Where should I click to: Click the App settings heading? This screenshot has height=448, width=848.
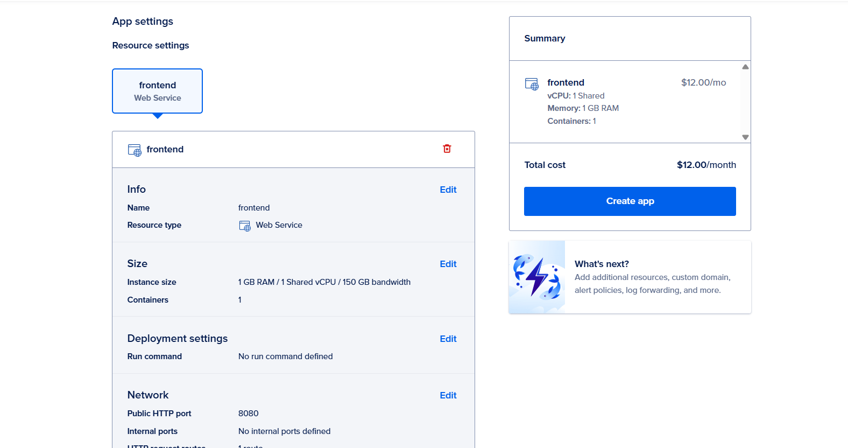pyautogui.click(x=143, y=22)
